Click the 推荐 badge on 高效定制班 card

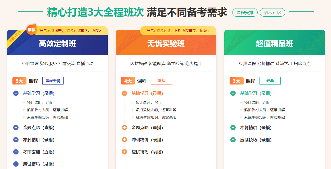[31, 30]
